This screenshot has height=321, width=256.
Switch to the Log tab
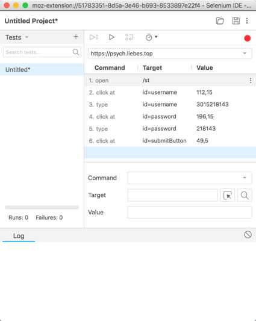click(19, 236)
